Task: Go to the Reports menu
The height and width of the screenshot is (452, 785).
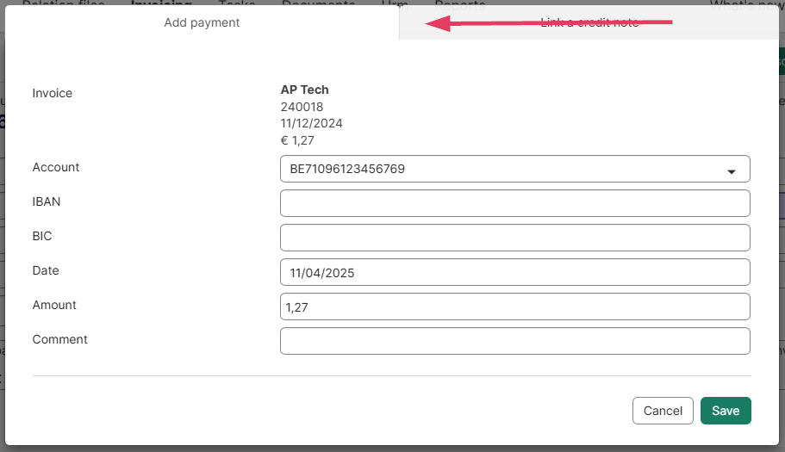Action: coord(460,3)
